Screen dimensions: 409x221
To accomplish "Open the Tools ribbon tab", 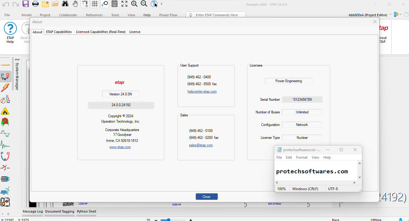I will [x=115, y=15].
